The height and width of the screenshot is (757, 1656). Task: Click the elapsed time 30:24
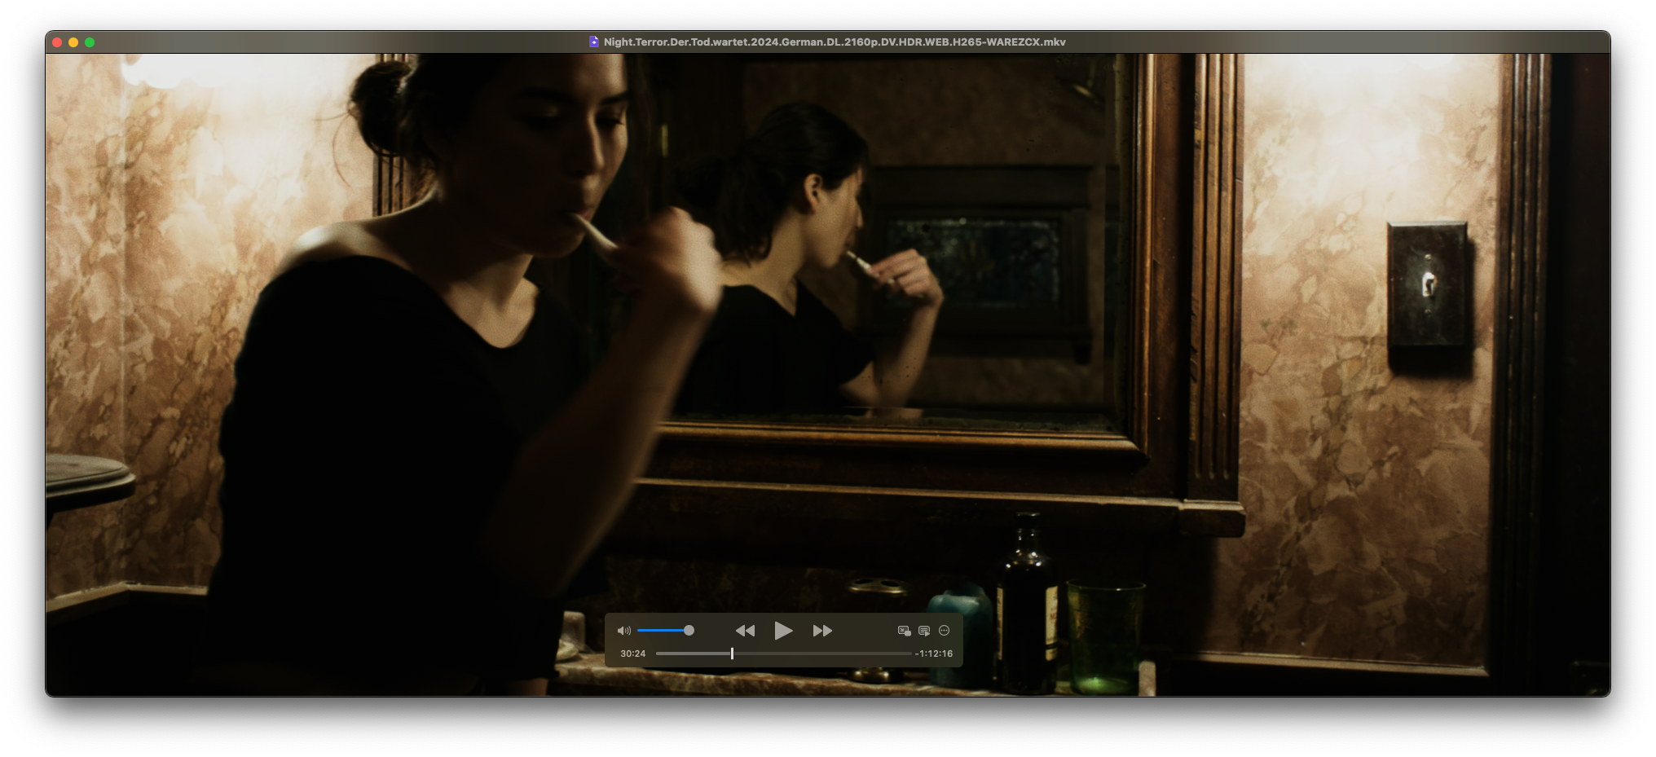click(x=632, y=654)
